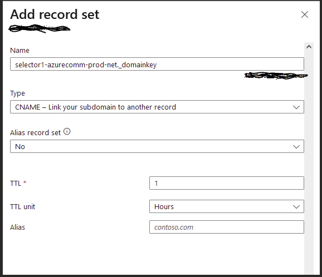Click the Type field label
The height and width of the screenshot is (277, 322).
17,93
